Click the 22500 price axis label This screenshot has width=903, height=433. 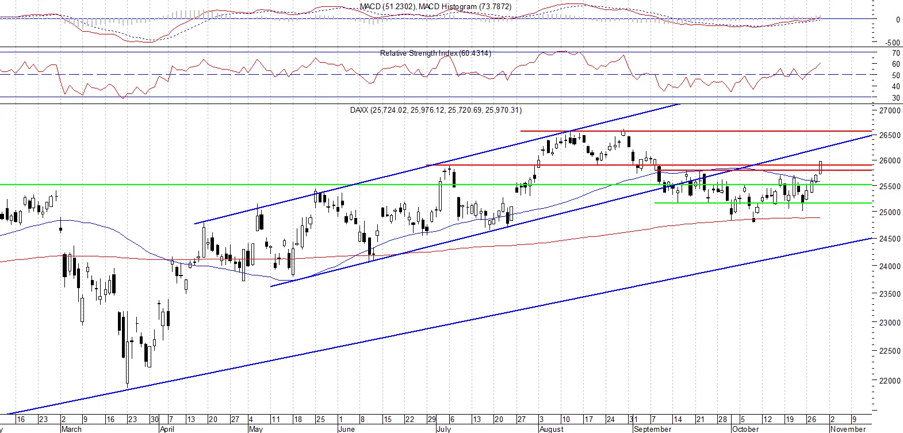(x=890, y=351)
